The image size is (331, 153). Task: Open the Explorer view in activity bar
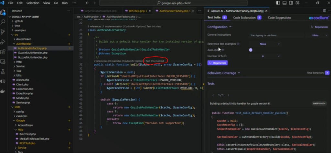3,12
